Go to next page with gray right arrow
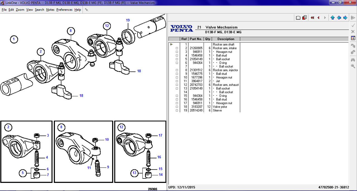The height and width of the screenshot is (191, 357). [x=325, y=18]
